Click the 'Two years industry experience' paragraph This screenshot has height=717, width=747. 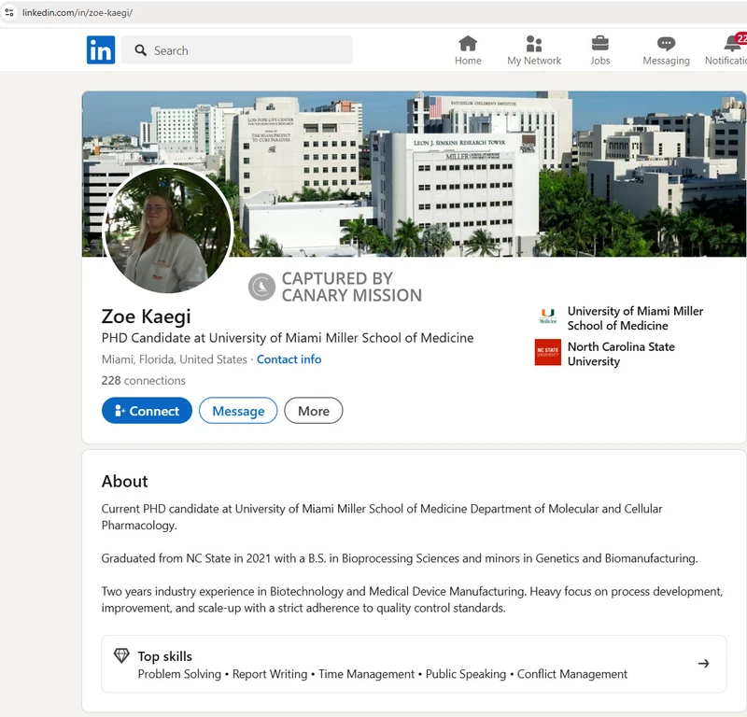412,599
